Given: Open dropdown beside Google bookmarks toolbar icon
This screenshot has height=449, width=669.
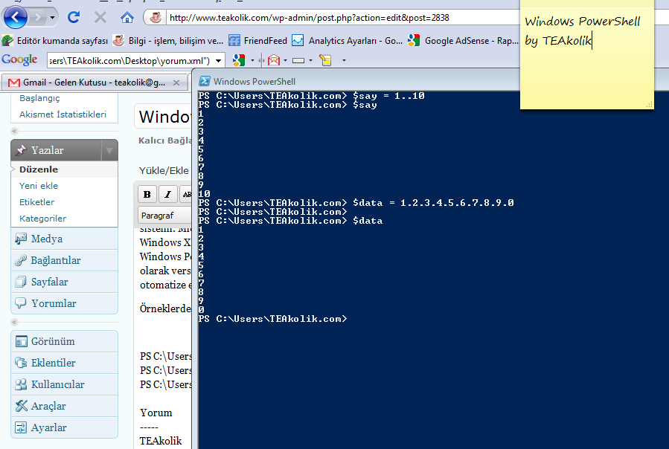Looking at the screenshot, I should [252, 60].
